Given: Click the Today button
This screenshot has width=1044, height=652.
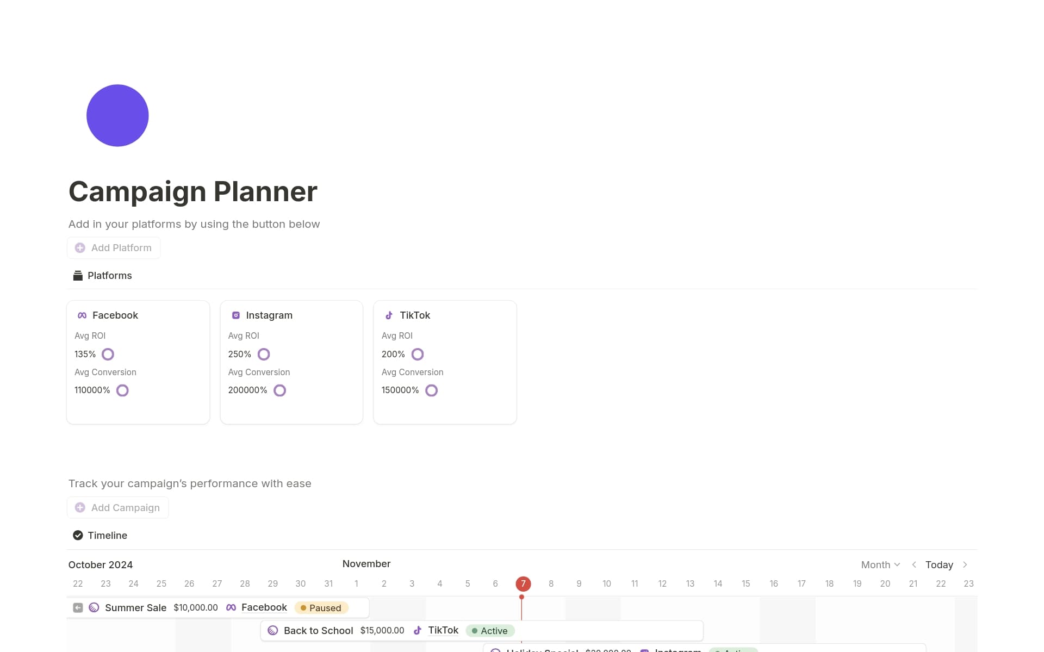Looking at the screenshot, I should (939, 564).
